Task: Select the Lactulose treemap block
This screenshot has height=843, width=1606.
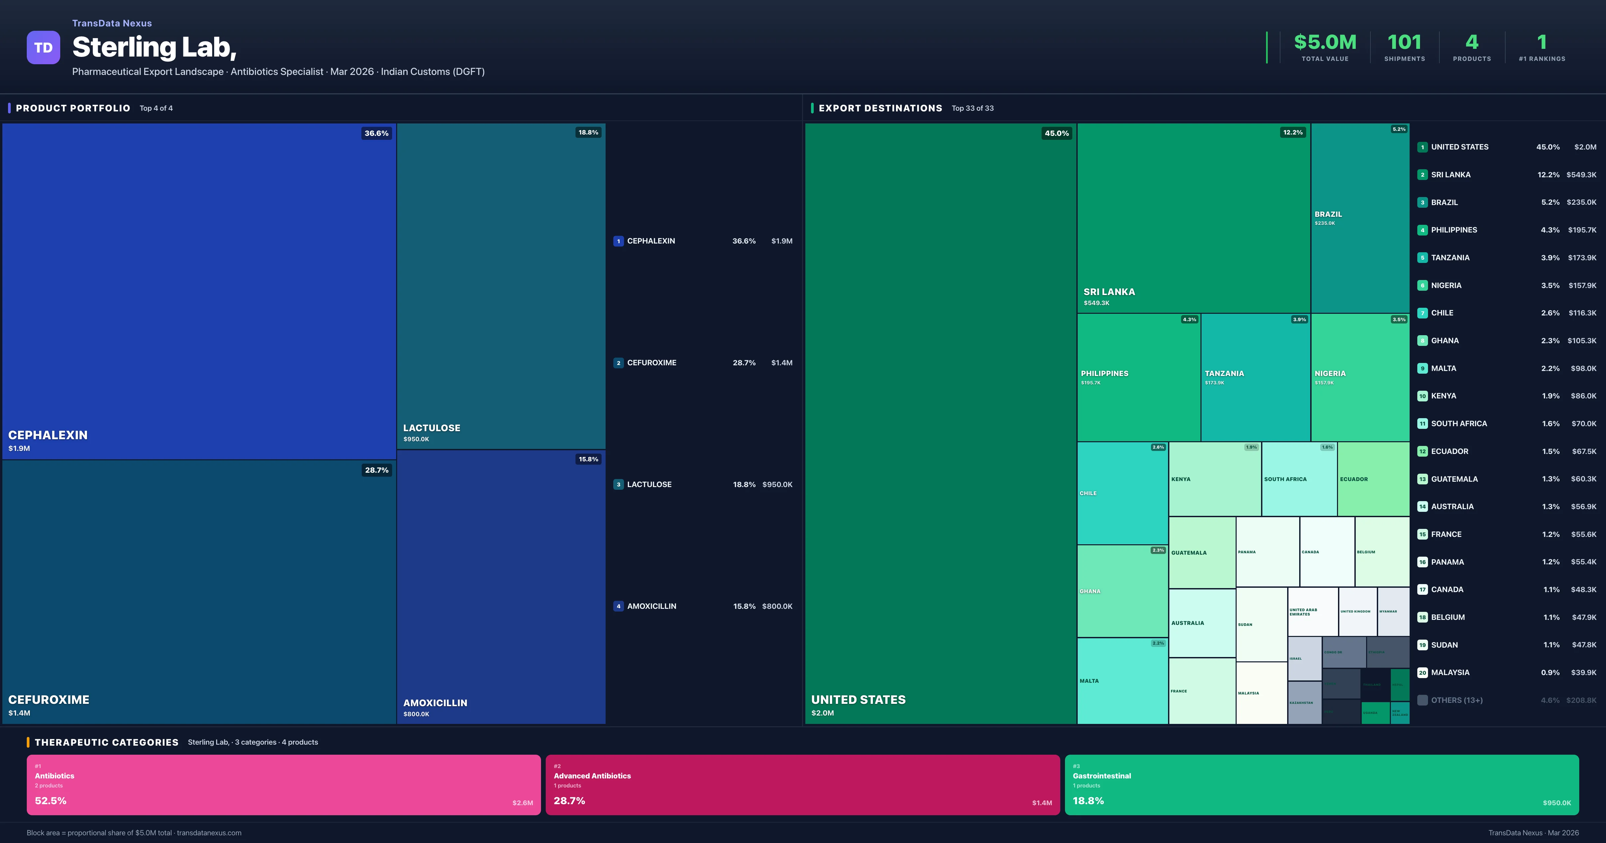Action: (501, 286)
